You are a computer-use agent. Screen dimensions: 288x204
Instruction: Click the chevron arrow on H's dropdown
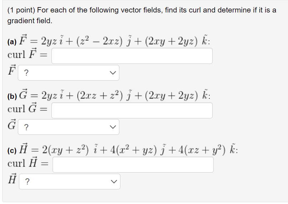(114, 182)
